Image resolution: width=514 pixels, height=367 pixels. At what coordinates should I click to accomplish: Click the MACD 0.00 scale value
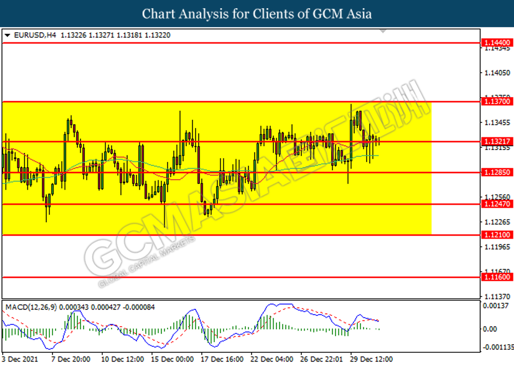coord(490,329)
